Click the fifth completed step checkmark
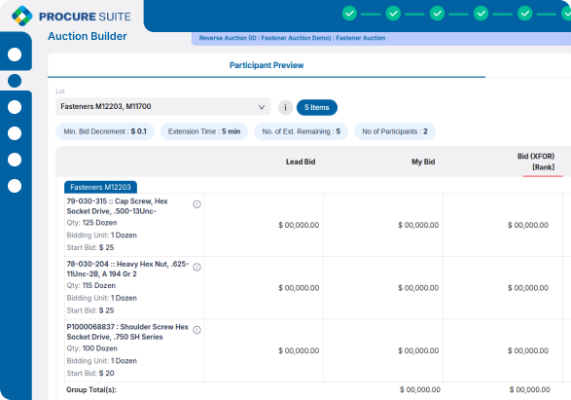The width and height of the screenshot is (571, 400). [524, 14]
